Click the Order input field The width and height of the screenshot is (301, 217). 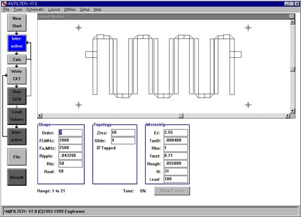70,133
